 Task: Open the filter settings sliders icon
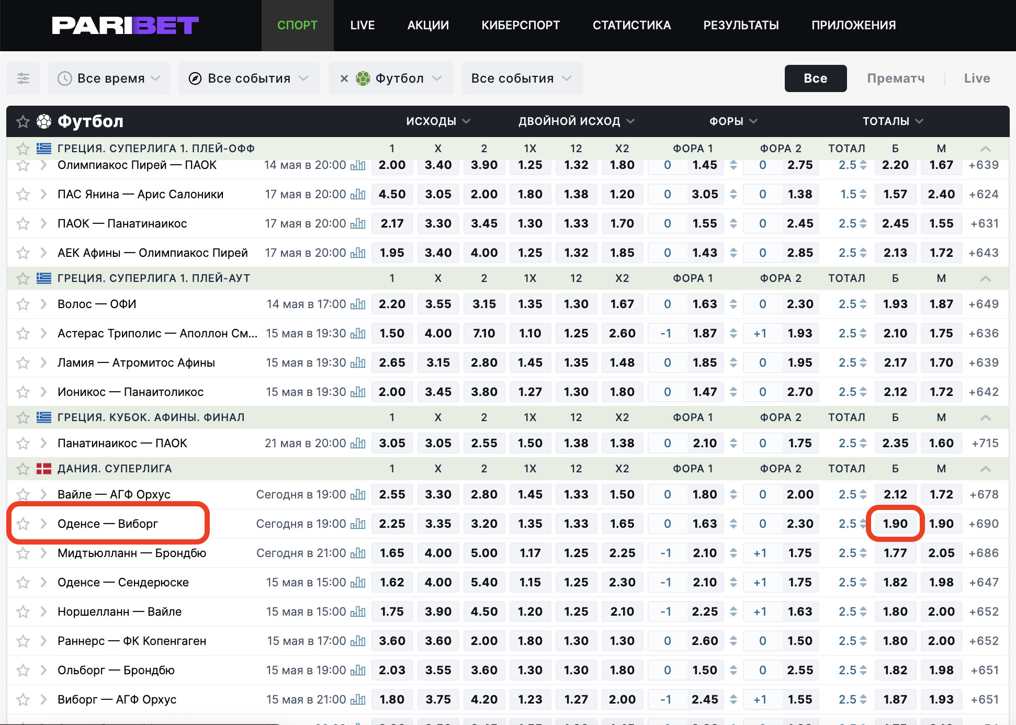point(23,78)
